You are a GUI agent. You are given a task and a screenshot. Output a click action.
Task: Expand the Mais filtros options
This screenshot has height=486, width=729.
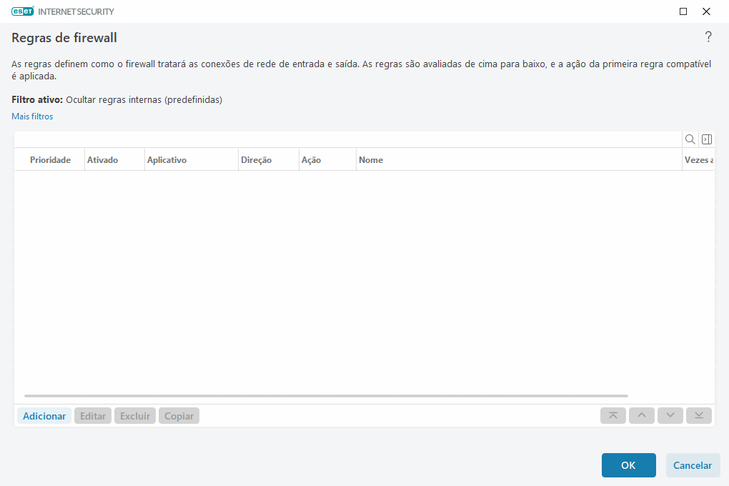(31, 115)
